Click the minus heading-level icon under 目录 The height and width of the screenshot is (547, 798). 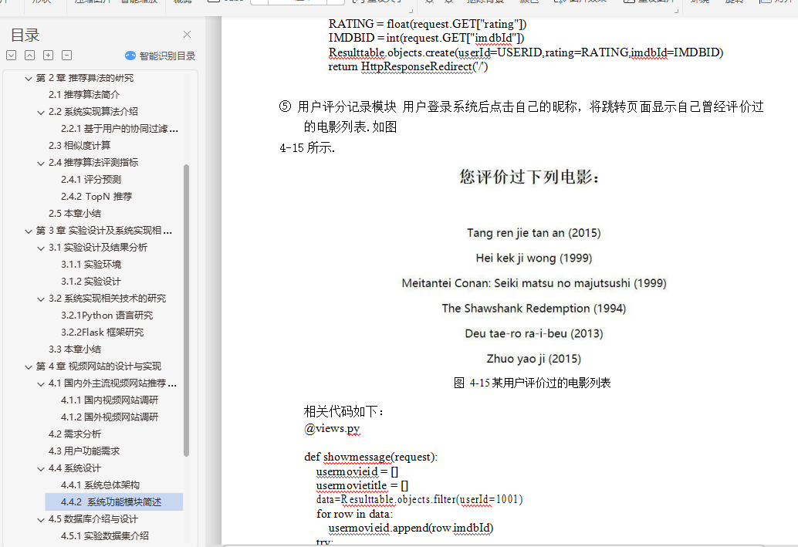coord(66,56)
